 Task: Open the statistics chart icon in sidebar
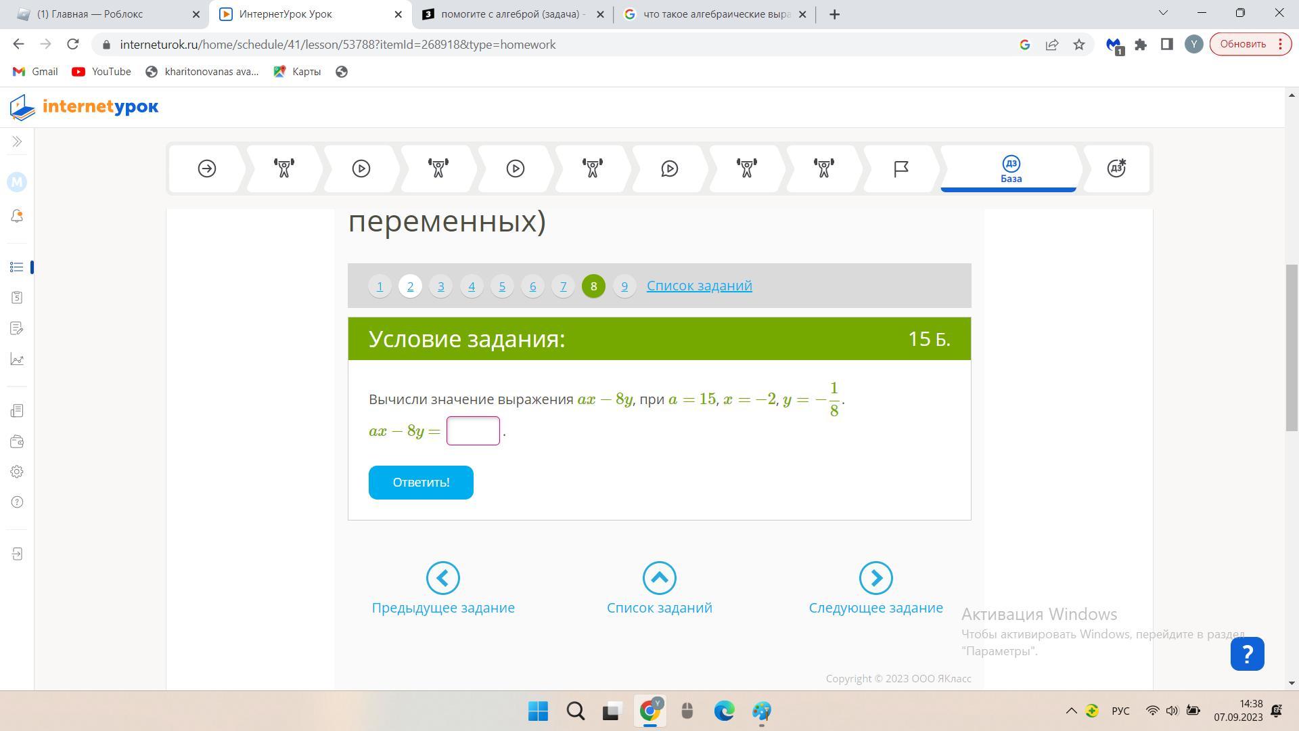(x=17, y=359)
